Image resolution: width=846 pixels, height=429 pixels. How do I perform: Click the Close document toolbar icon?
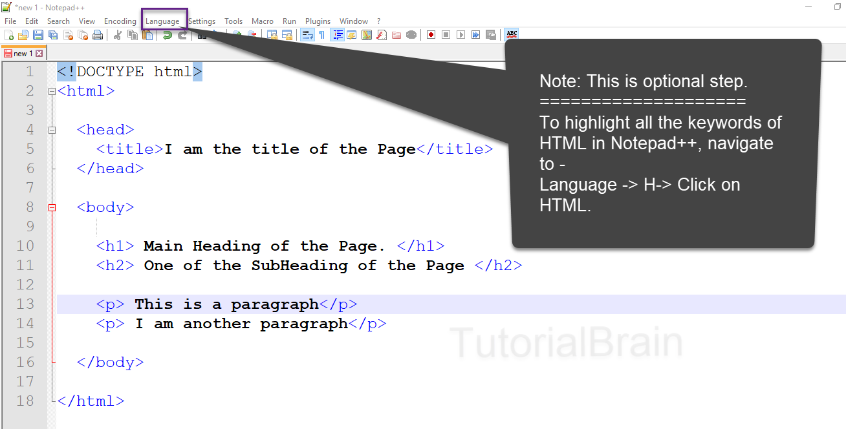pos(68,35)
